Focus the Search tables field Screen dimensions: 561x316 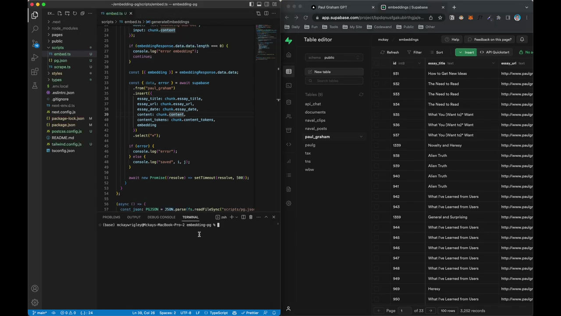click(x=334, y=81)
